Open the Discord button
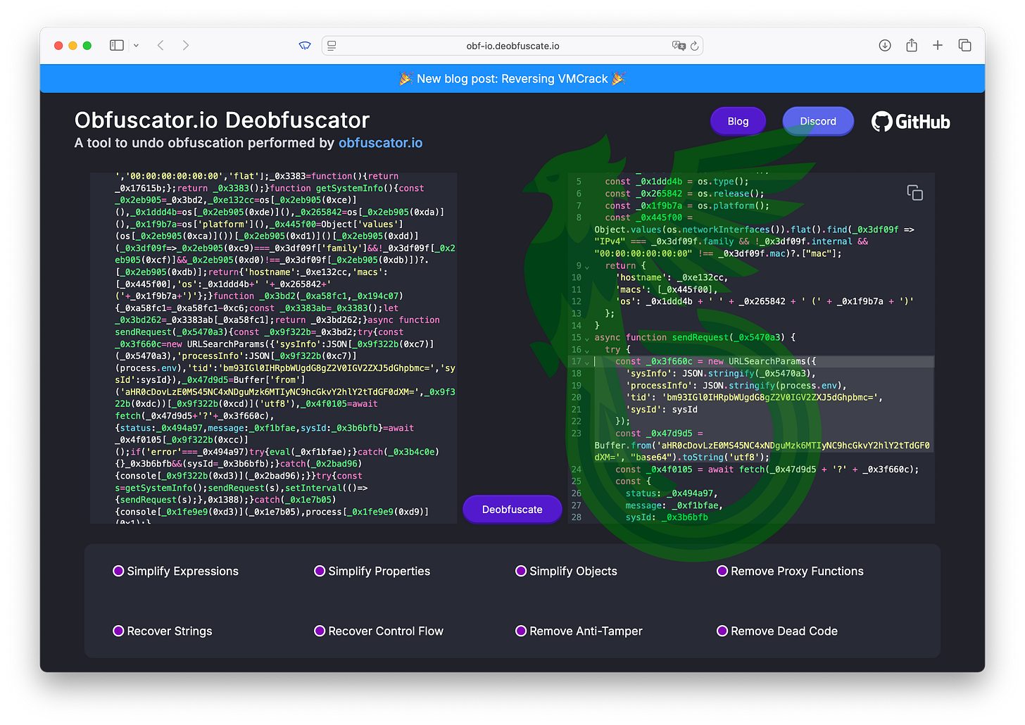 (818, 121)
